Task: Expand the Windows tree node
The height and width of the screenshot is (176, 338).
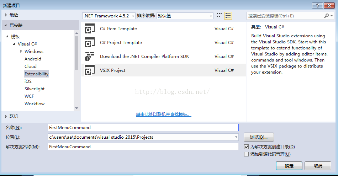Action: pos(21,51)
